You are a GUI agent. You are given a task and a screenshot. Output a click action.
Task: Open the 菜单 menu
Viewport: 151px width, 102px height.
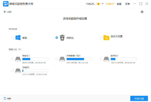[x=127, y=4]
